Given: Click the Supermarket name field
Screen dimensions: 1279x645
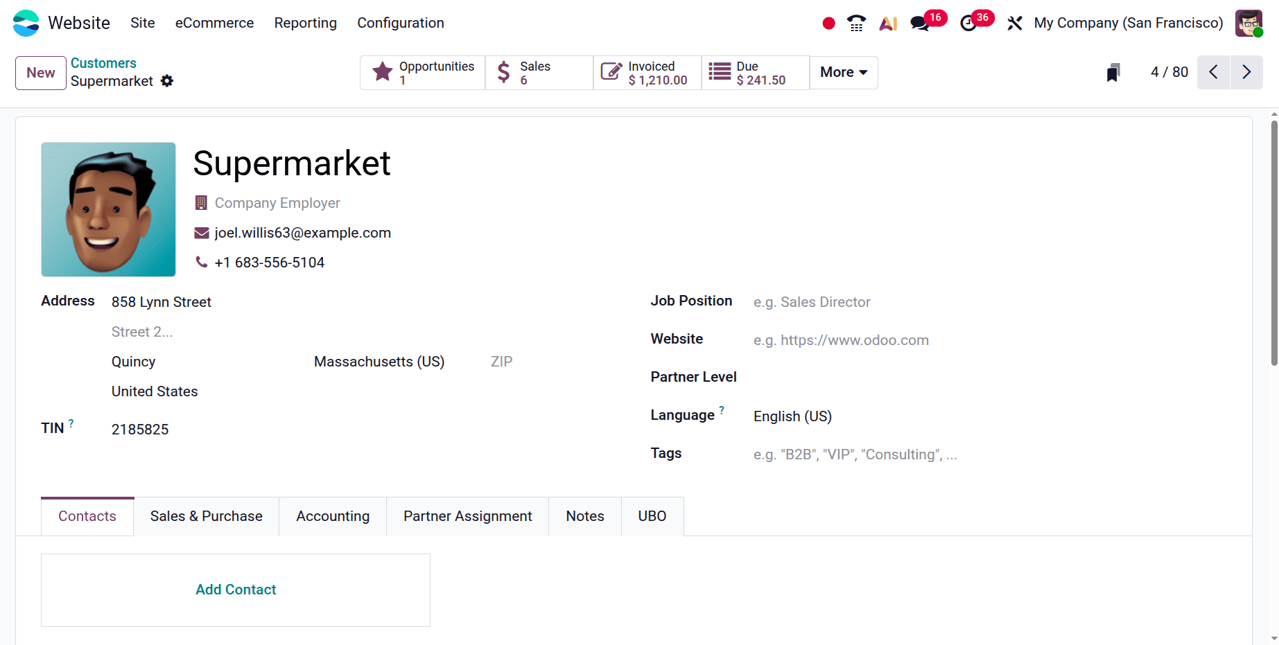Looking at the screenshot, I should pyautogui.click(x=292, y=164).
